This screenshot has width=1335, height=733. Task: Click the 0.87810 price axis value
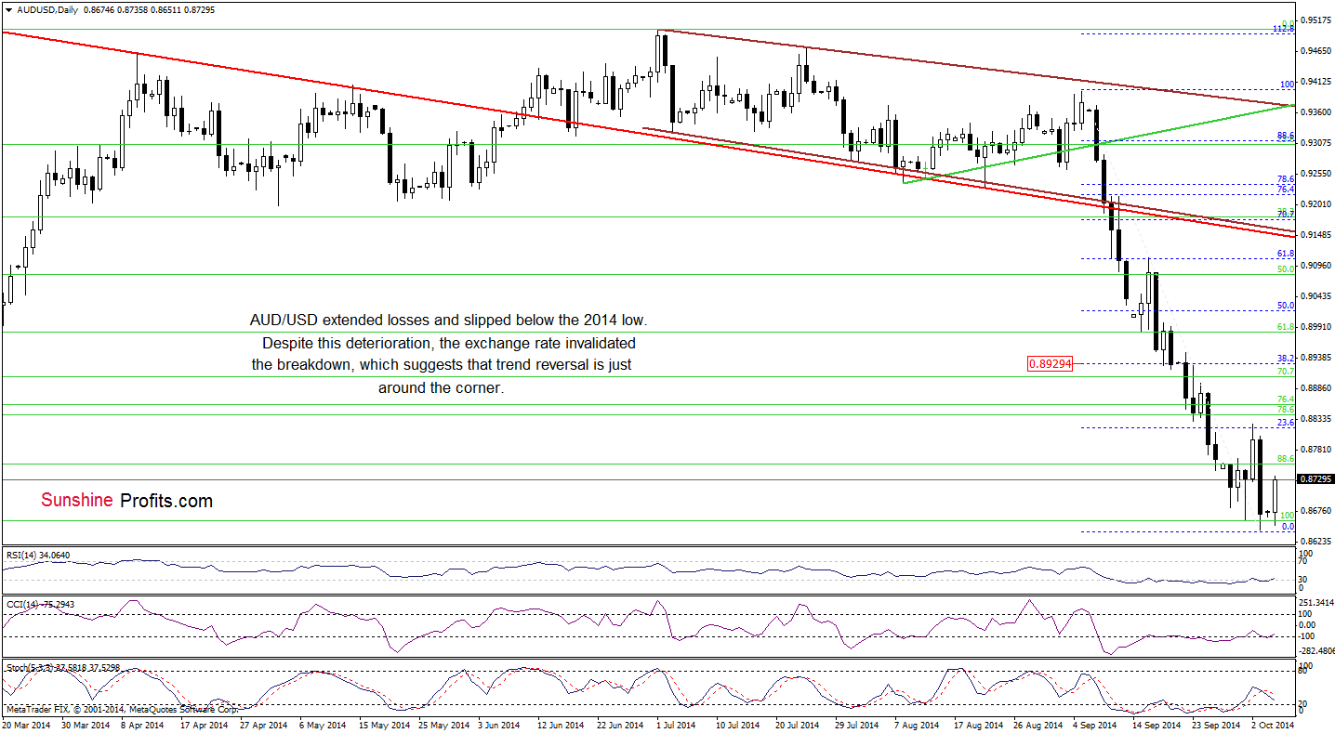click(x=1315, y=450)
